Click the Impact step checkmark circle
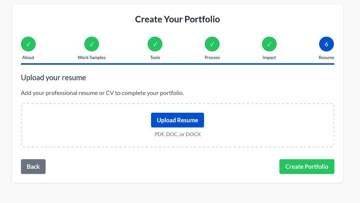Viewport: 360px width, 203px height. click(x=269, y=44)
